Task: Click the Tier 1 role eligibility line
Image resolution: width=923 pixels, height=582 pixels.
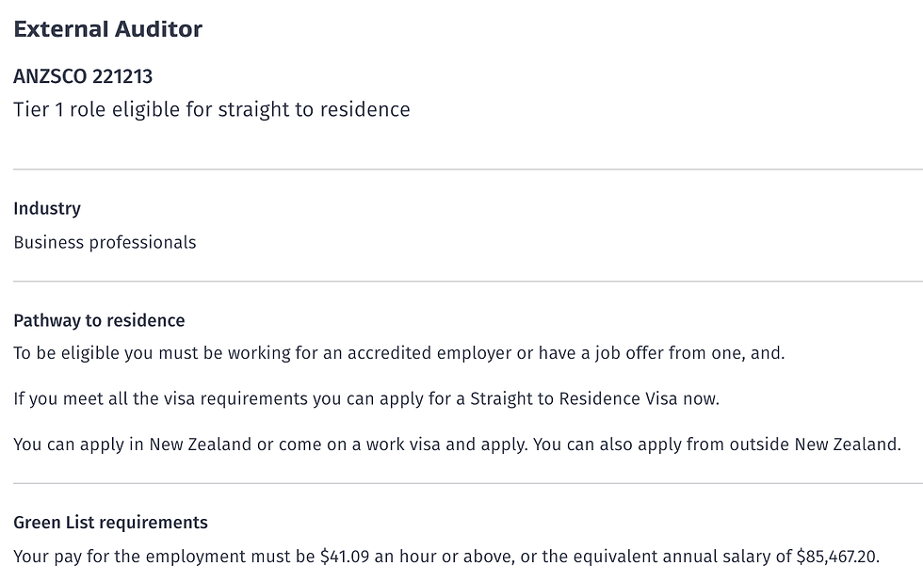Action: click(x=212, y=109)
